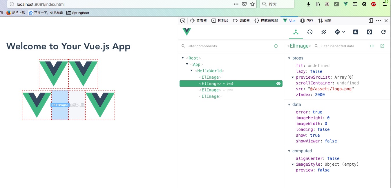Click the ABP Adblock Plus icon
The height and width of the screenshot is (188, 391).
tap(374, 4)
